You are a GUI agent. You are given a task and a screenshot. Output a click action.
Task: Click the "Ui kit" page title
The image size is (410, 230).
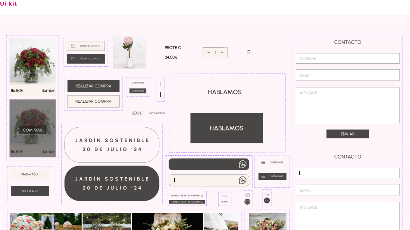pos(8,4)
